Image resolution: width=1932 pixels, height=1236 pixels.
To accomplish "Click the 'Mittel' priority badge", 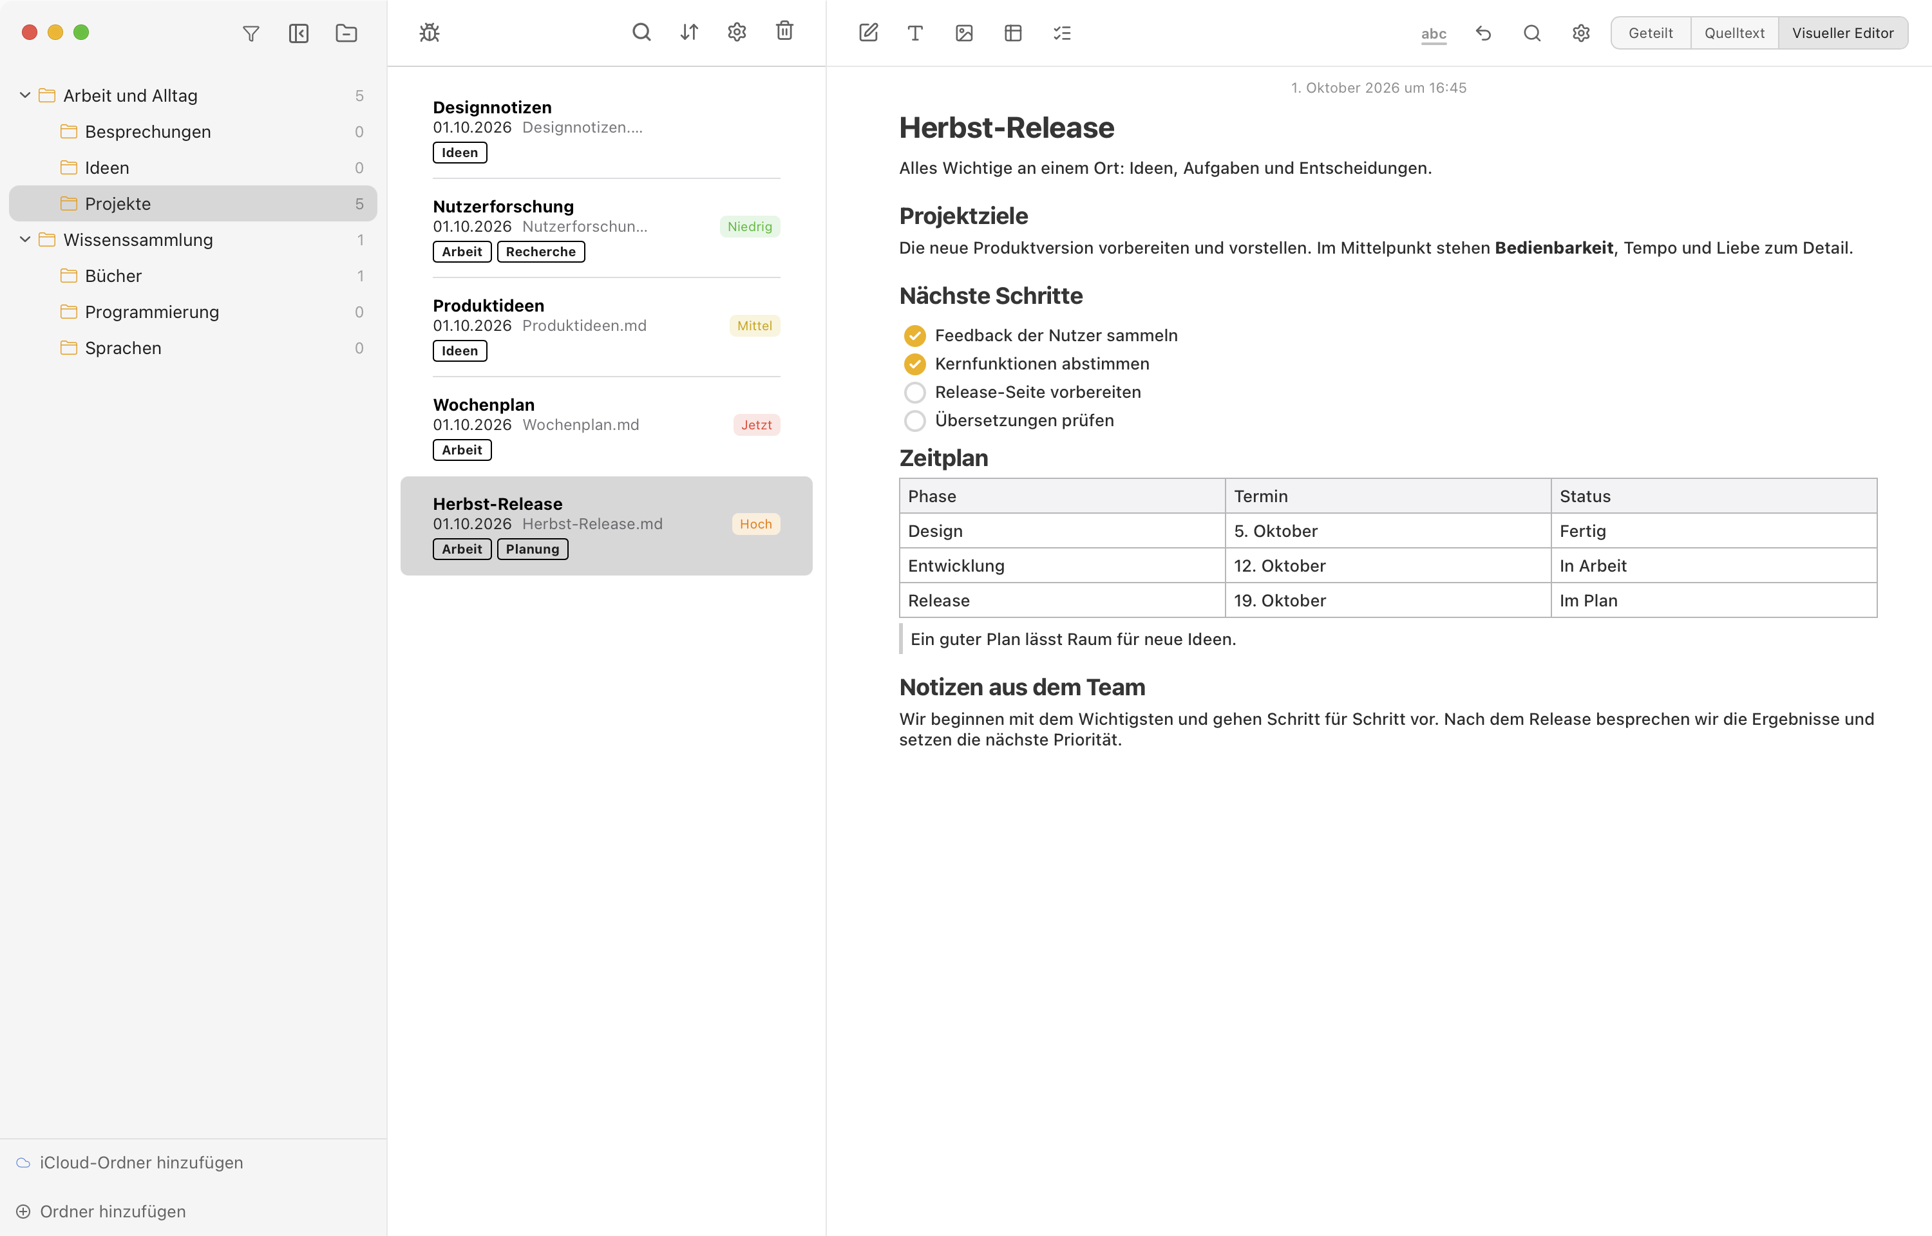I will pyautogui.click(x=755, y=326).
